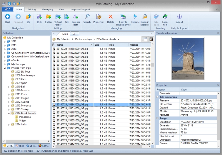
Task: Click the quick access up-folder icon in title bar
Action: pos(19,4)
